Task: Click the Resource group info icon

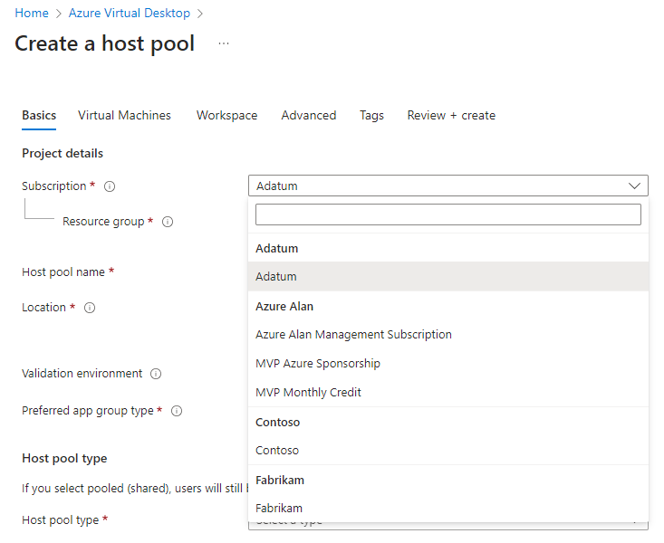Action: [168, 222]
